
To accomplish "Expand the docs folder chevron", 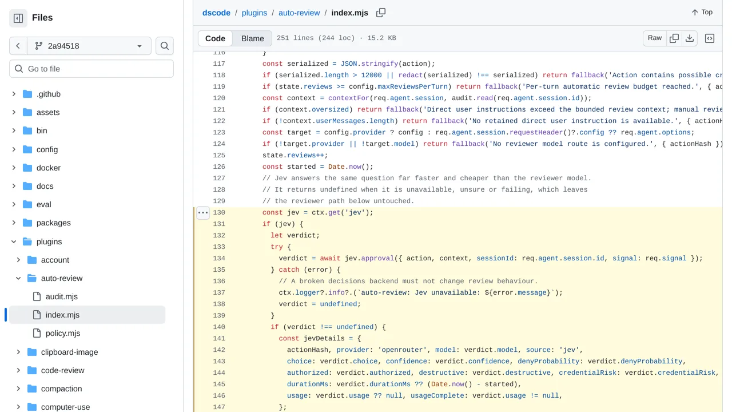I will pyautogui.click(x=14, y=186).
